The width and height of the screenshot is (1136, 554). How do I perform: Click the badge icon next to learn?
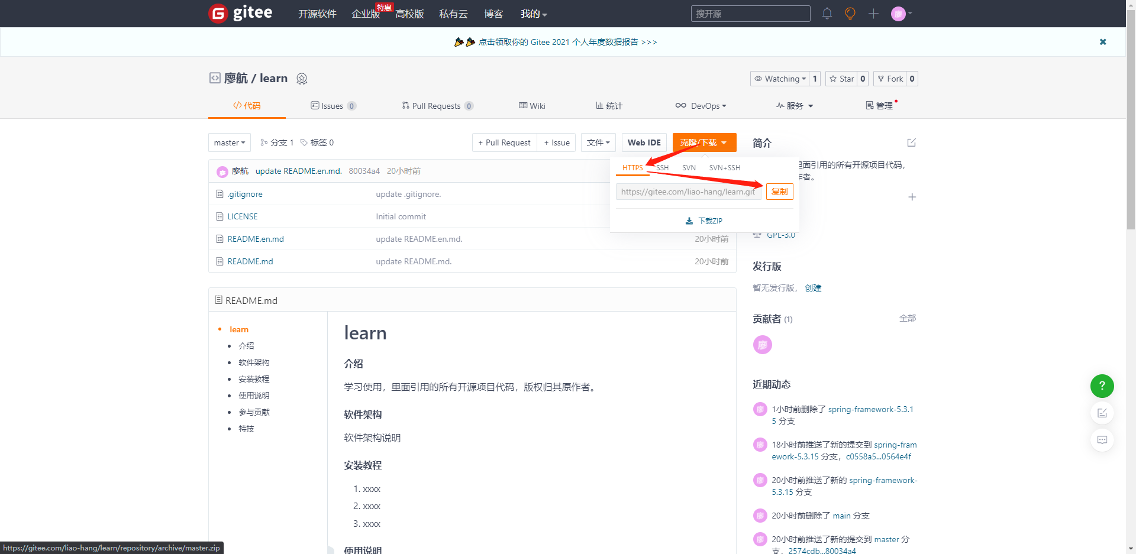point(302,79)
